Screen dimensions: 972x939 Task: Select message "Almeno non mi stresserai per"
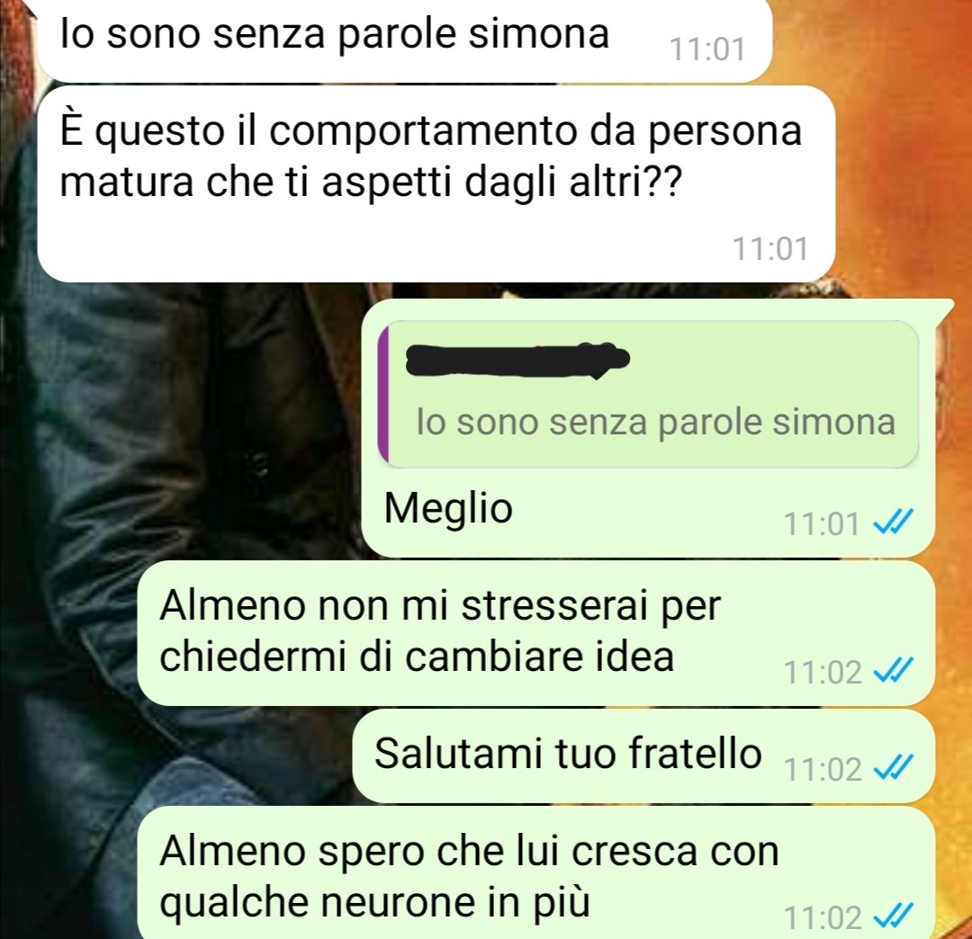click(x=535, y=633)
